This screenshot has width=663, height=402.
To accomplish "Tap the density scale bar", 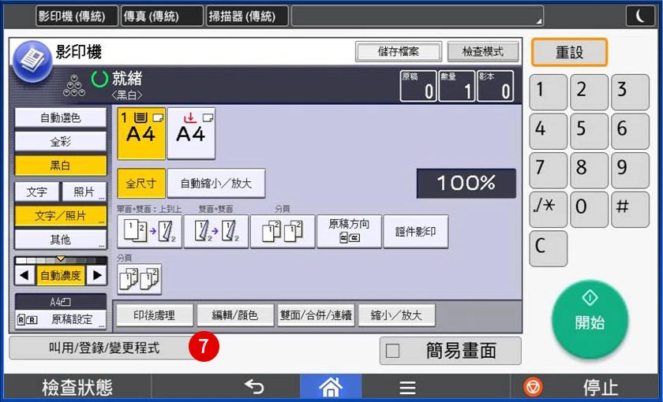I will 61,260.
